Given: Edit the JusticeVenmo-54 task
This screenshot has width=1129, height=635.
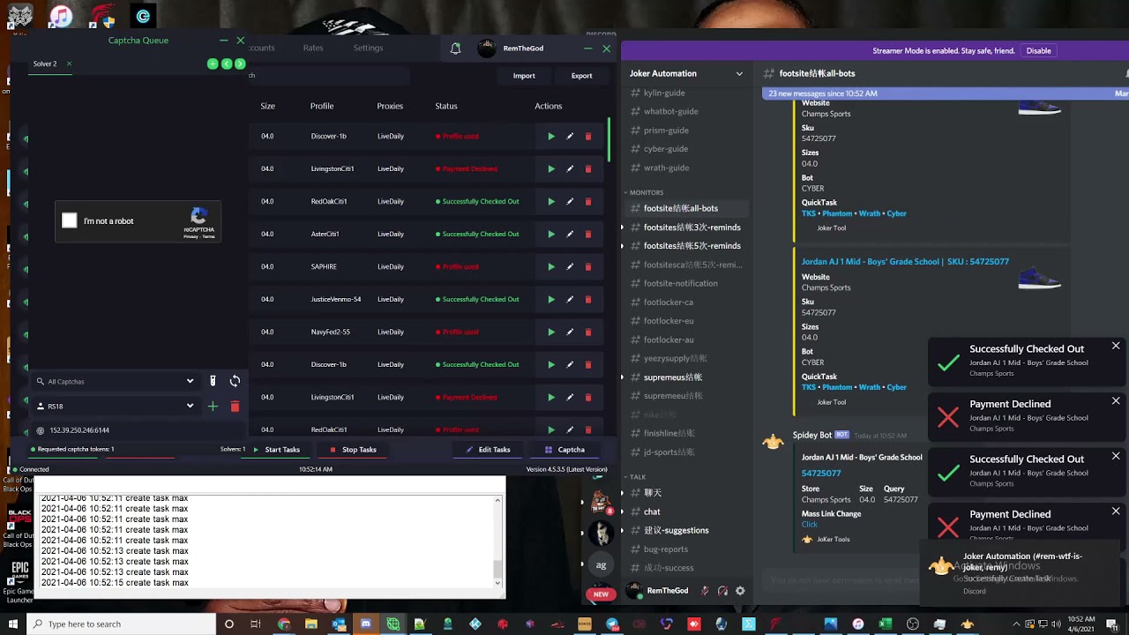Looking at the screenshot, I should pos(570,299).
